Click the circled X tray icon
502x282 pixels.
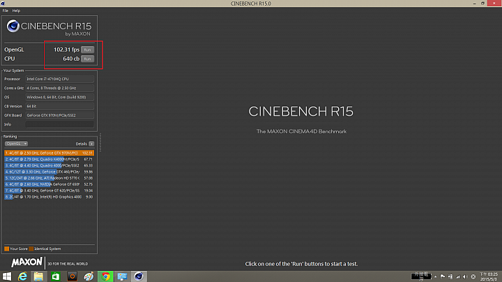pos(473,277)
